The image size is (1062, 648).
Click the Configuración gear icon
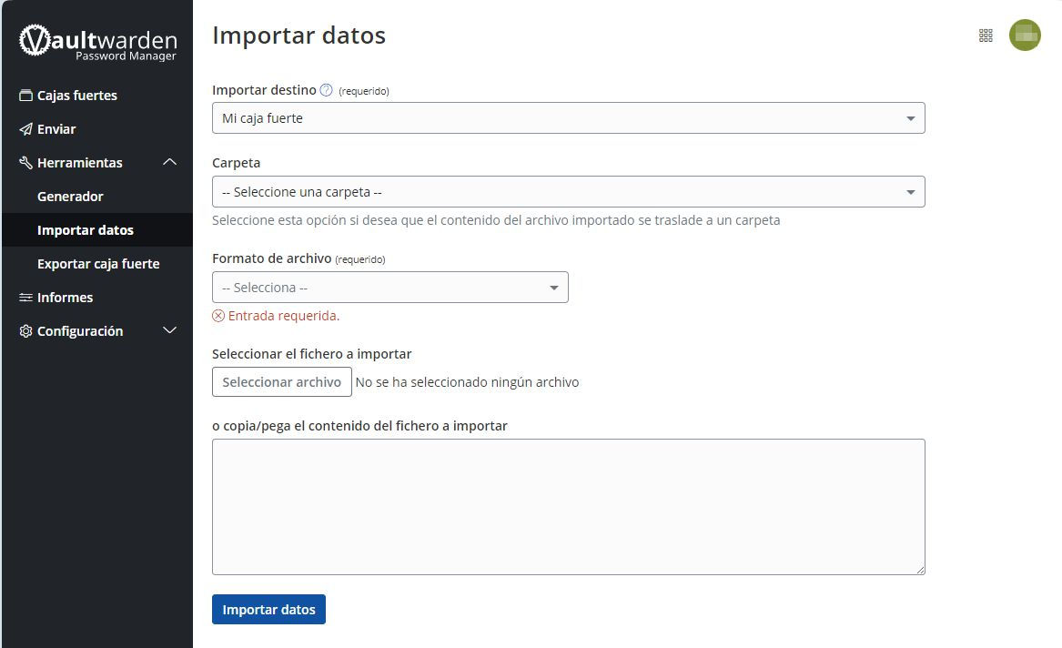click(x=25, y=331)
